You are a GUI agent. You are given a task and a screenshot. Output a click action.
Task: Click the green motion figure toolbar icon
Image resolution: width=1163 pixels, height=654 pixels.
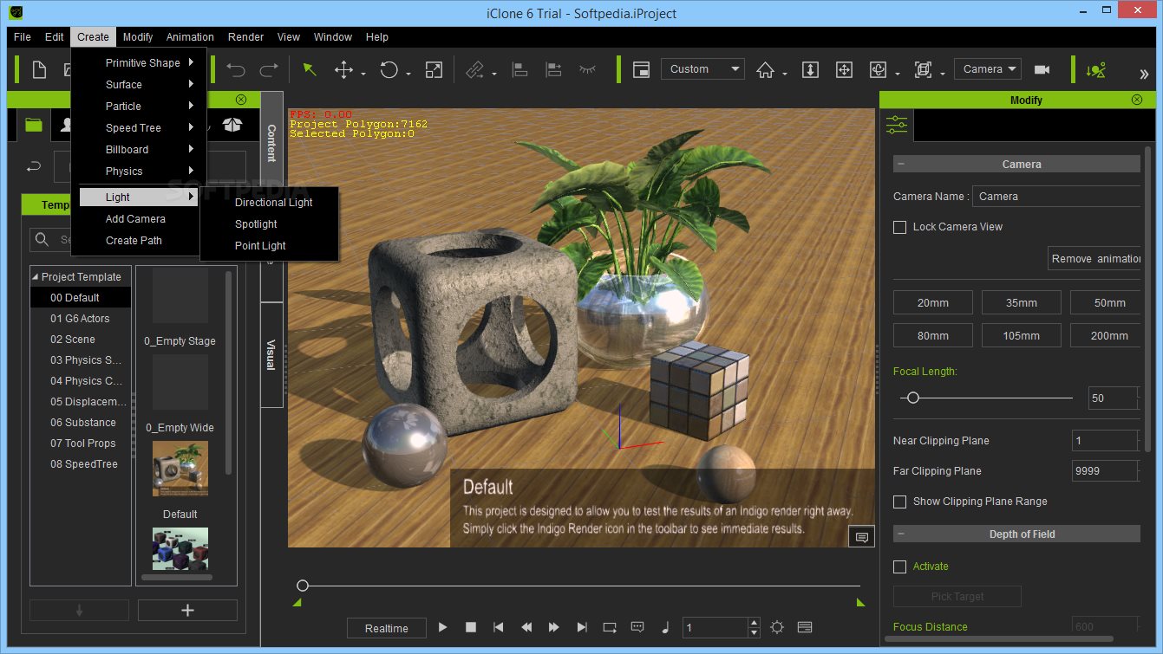tap(1095, 70)
